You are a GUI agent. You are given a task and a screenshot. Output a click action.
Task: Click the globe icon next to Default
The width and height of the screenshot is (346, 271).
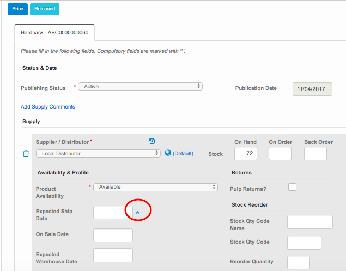point(168,153)
